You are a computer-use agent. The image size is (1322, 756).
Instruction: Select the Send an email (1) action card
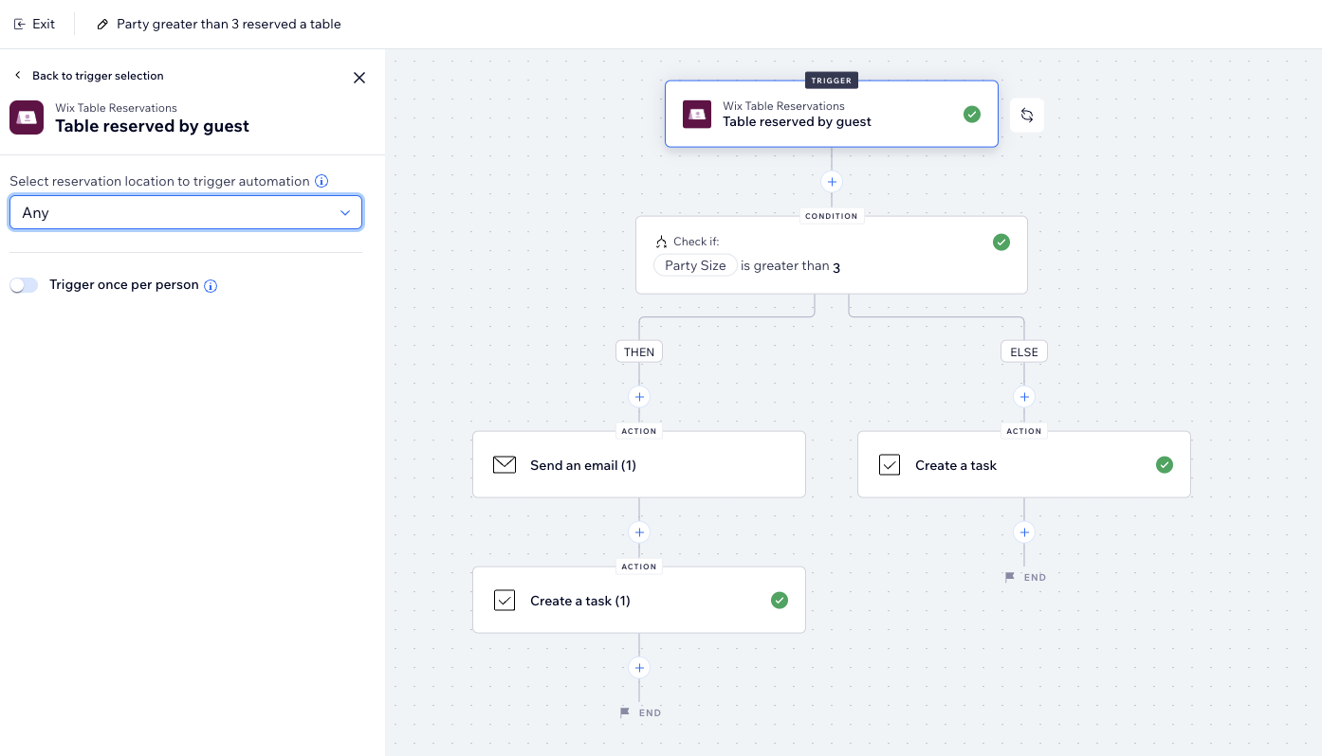tap(638, 465)
